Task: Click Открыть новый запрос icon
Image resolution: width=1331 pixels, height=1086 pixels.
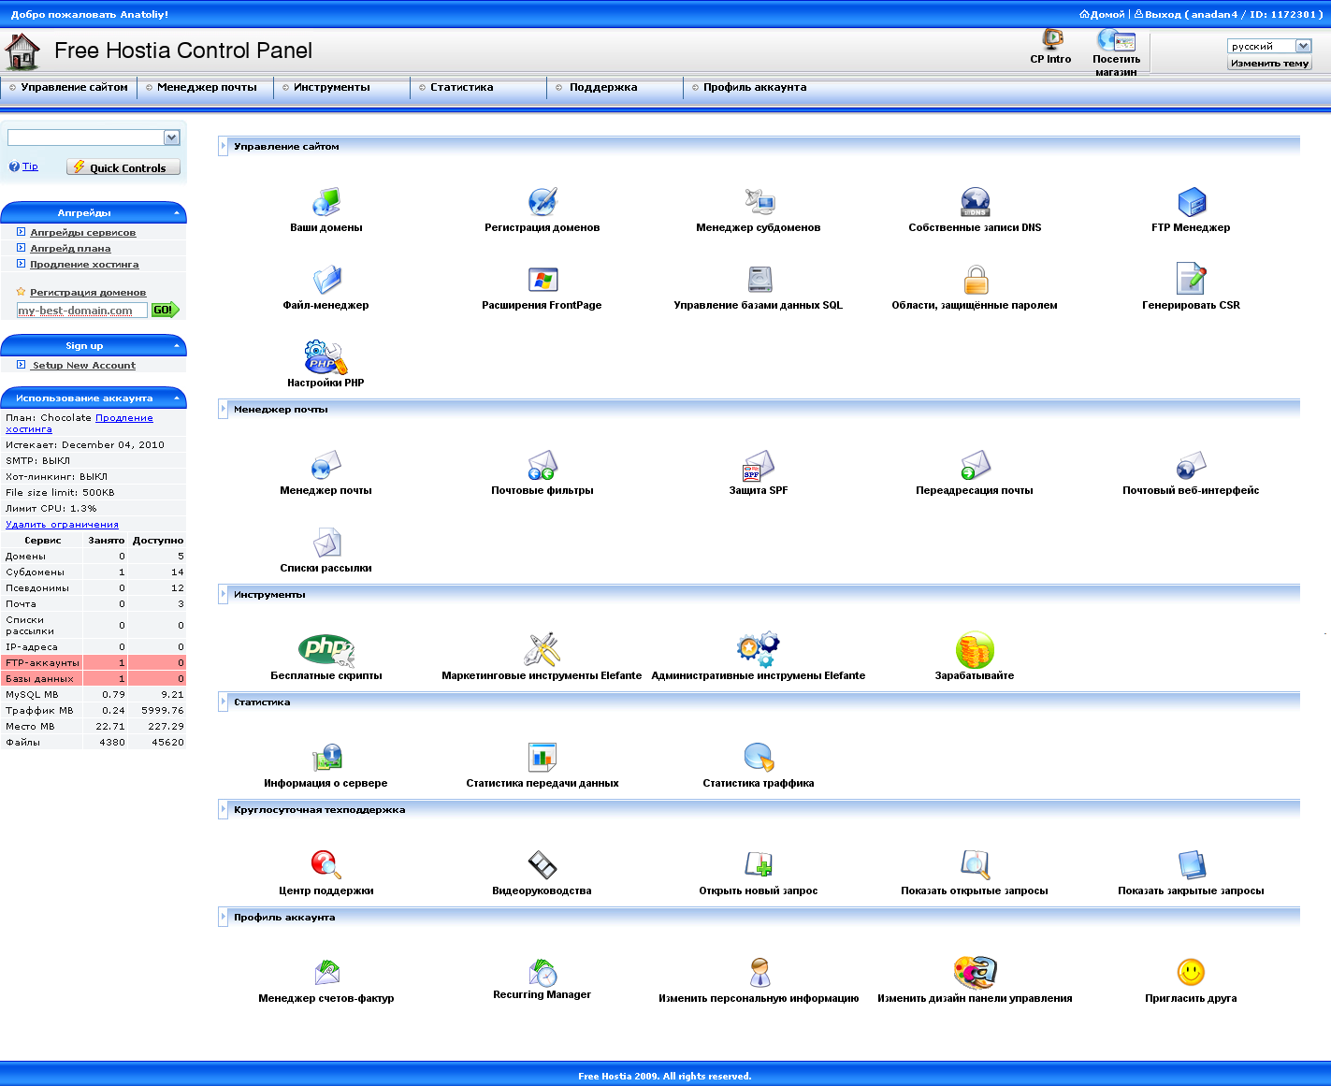Action: pos(759,864)
